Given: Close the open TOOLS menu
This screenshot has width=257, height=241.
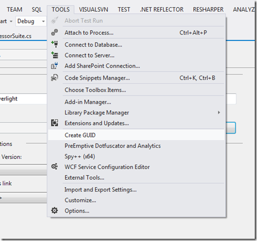Looking at the screenshot, I should 61,9.
